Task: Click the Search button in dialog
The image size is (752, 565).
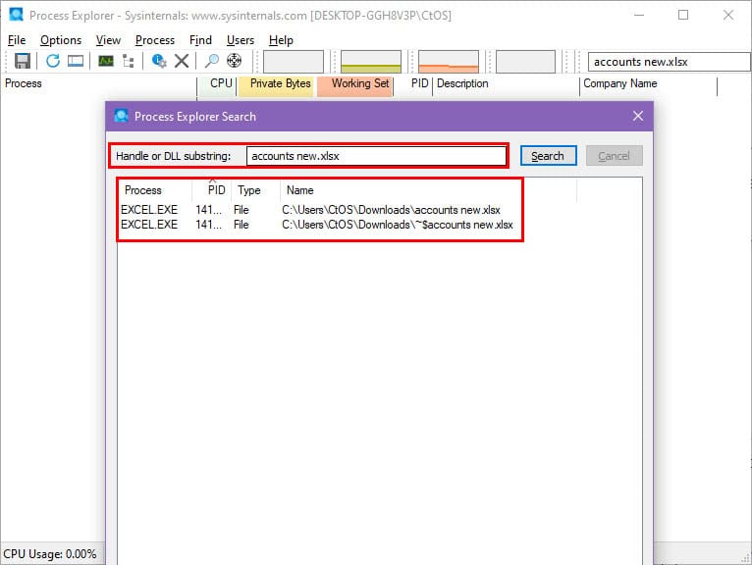Action: coord(548,156)
